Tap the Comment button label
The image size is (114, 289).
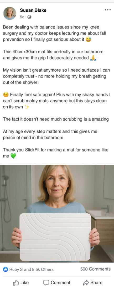[60, 283]
